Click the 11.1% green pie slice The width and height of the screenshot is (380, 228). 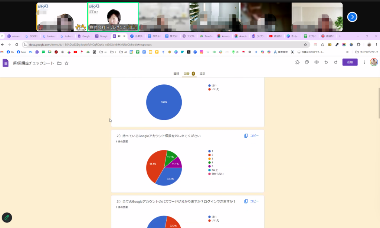(x=170, y=157)
